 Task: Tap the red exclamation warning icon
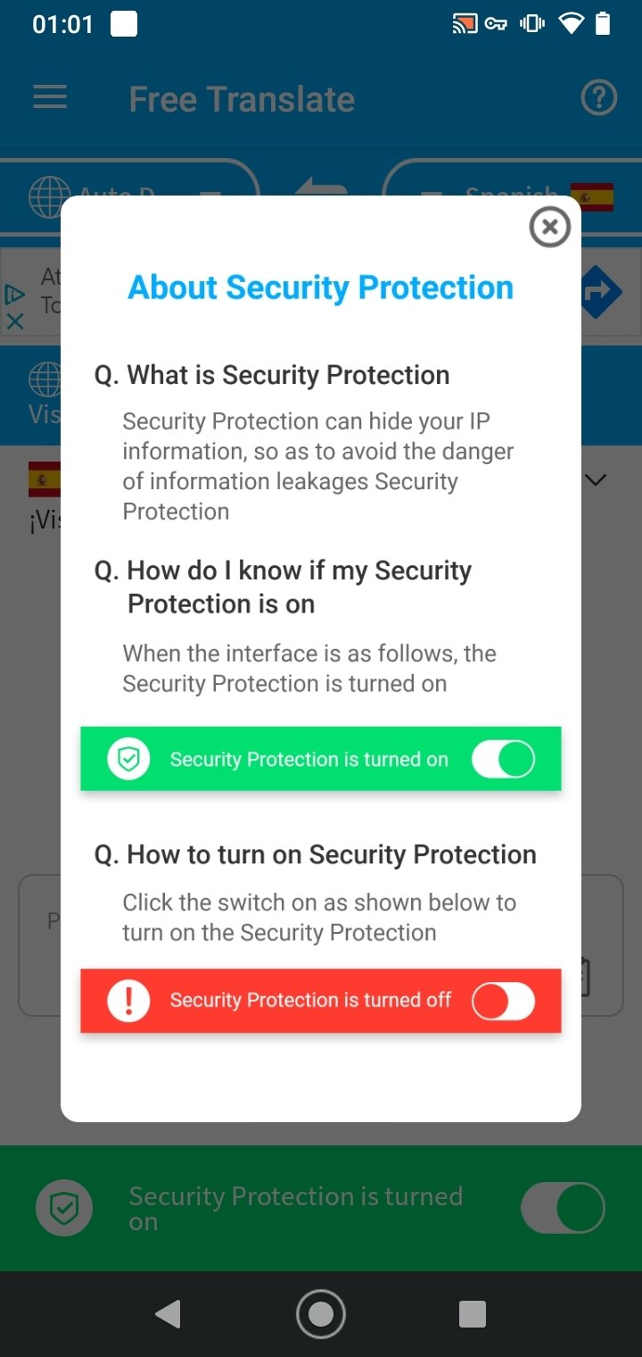(x=129, y=1001)
